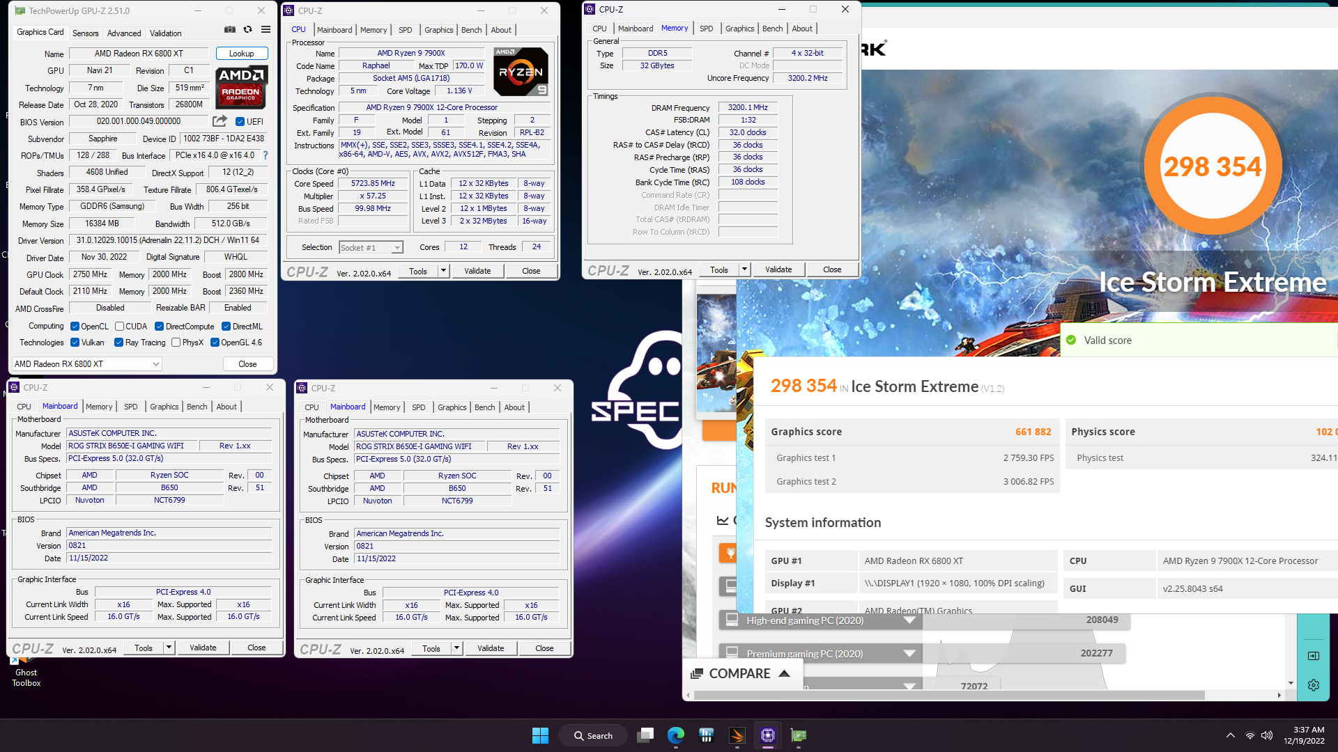The image size is (1338, 752).
Task: Click the Lookup button in GPU-Z
Action: [x=241, y=54]
